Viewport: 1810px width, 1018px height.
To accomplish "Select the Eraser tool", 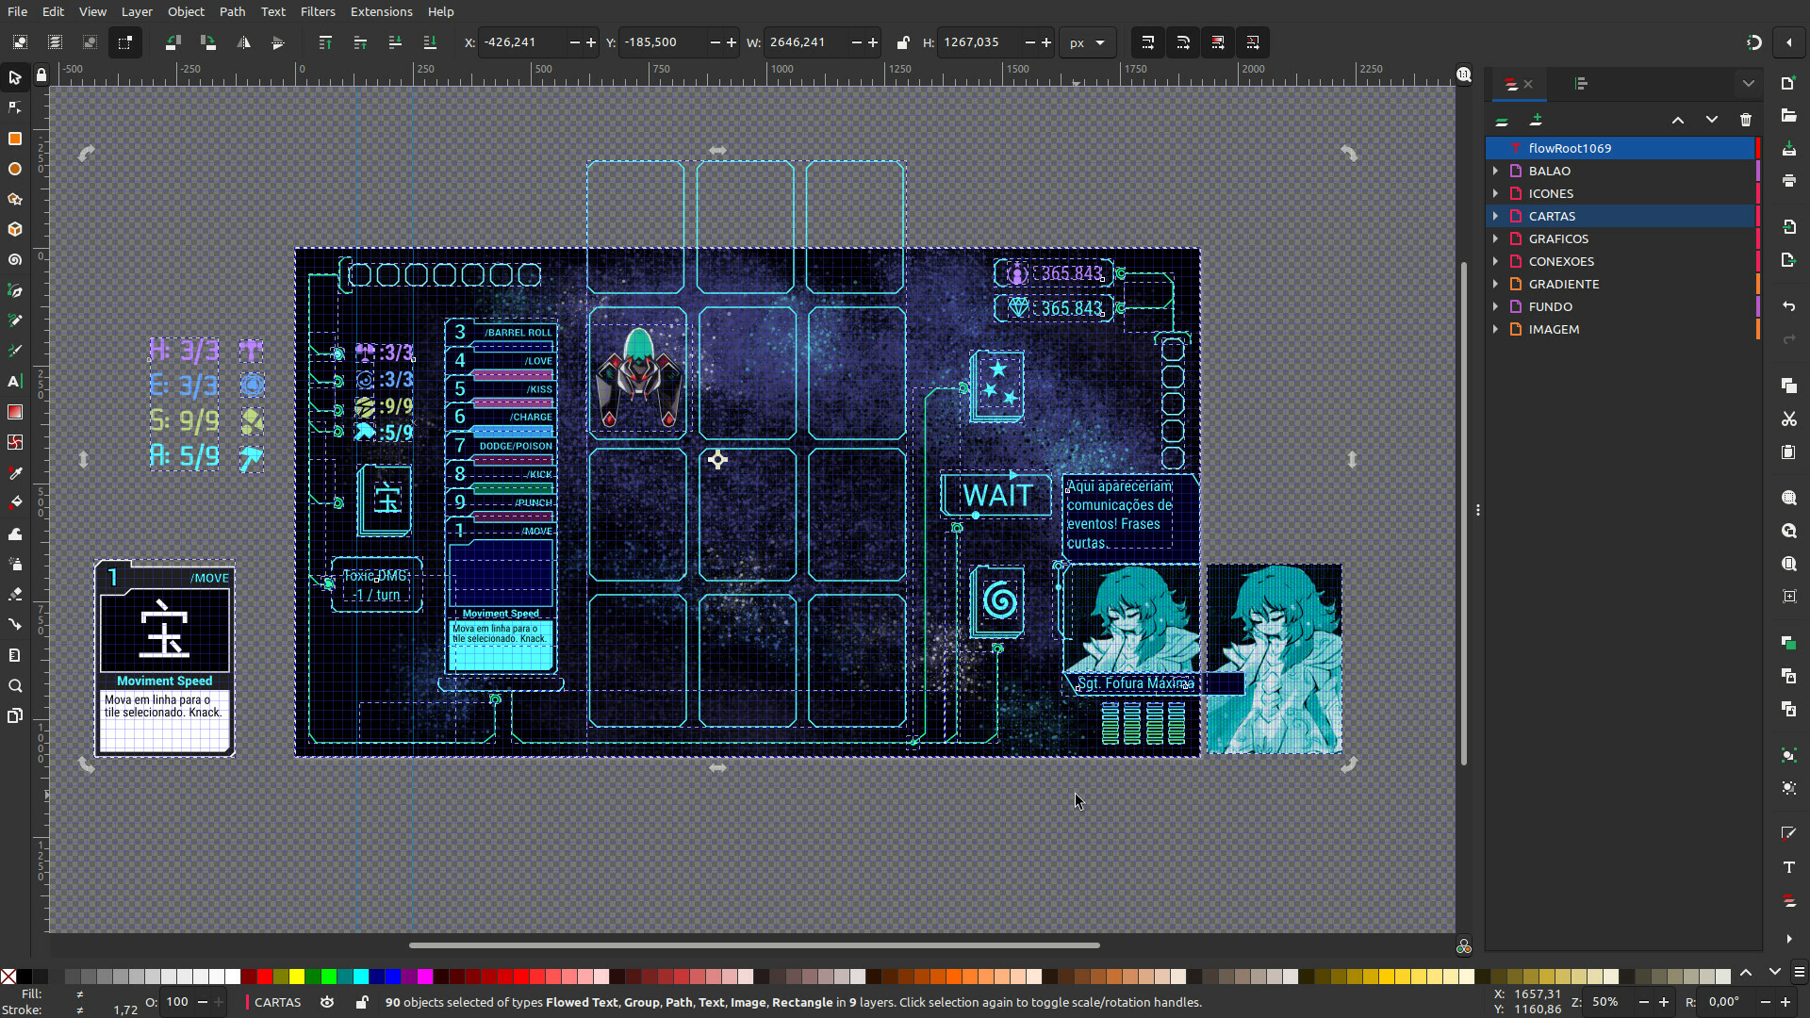I will [x=15, y=594].
